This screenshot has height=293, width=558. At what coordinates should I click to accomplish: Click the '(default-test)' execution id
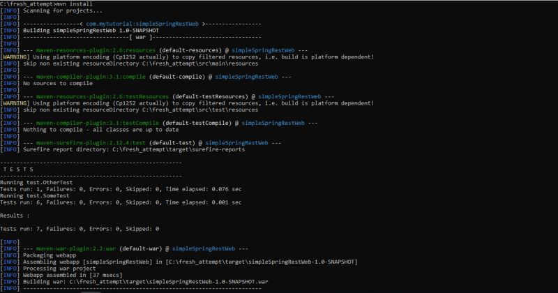[172, 143]
